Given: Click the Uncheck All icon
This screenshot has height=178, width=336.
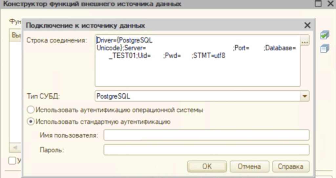Looking at the screenshot, I should (x=324, y=48).
